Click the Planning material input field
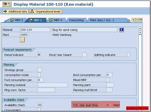The width and height of the screenshot is (151, 112). 52,85
